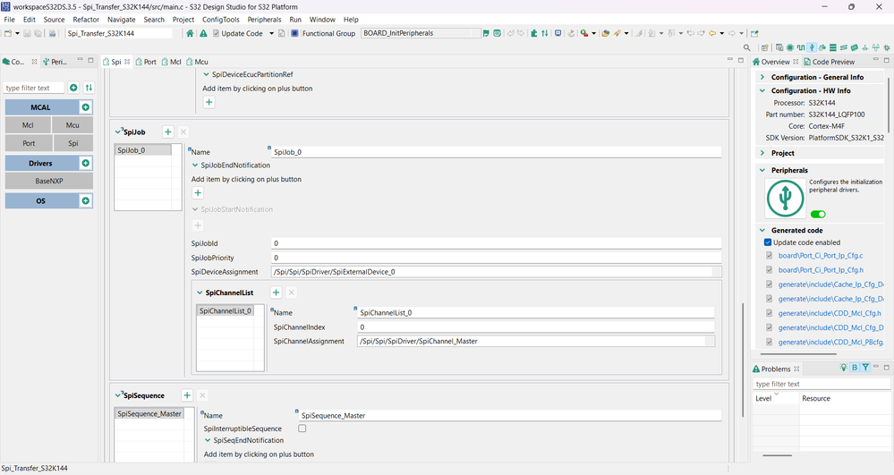Add a new SpiJob item
The width and height of the screenshot is (894, 475).
pyautogui.click(x=167, y=131)
